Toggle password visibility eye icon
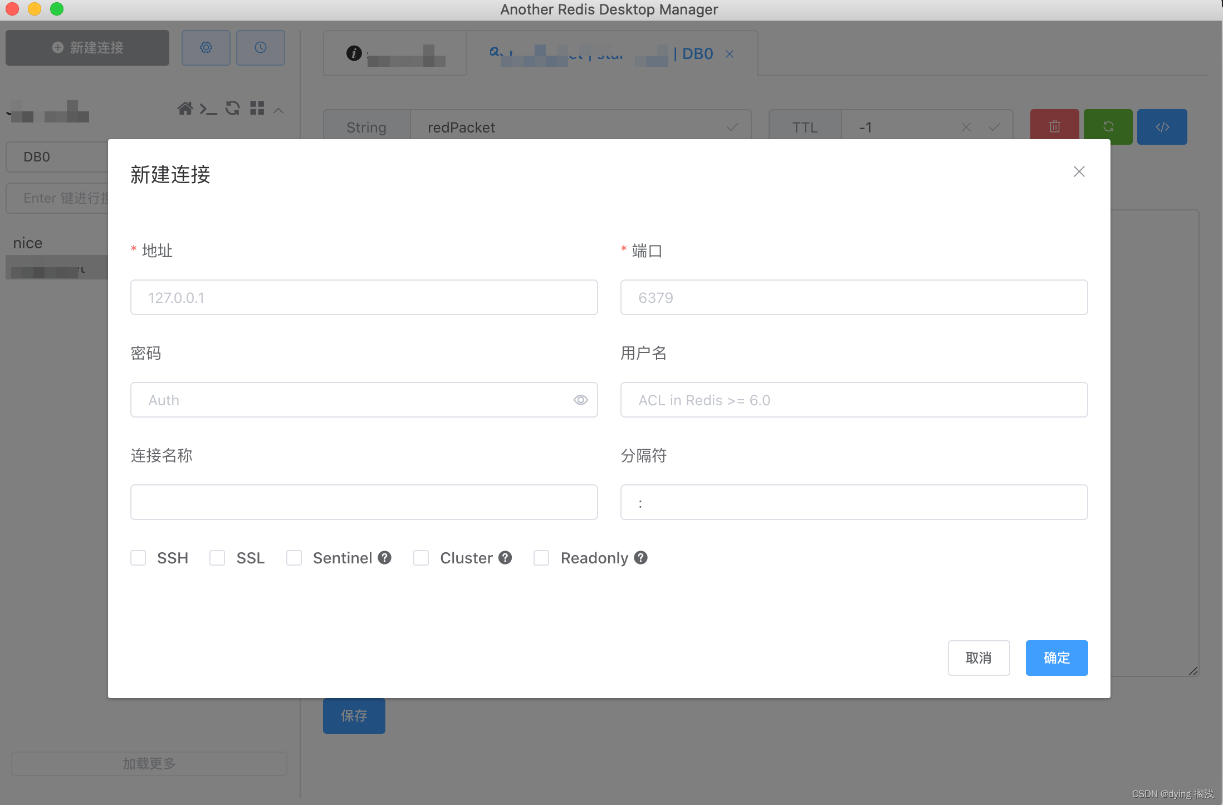 point(580,400)
